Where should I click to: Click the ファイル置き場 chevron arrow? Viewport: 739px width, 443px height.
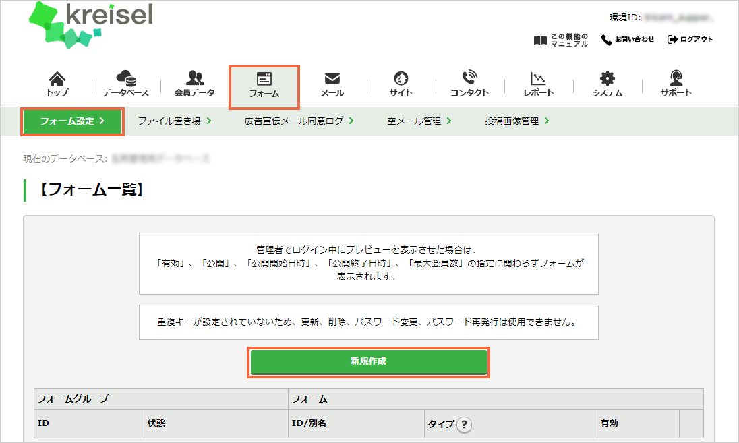click(x=209, y=121)
